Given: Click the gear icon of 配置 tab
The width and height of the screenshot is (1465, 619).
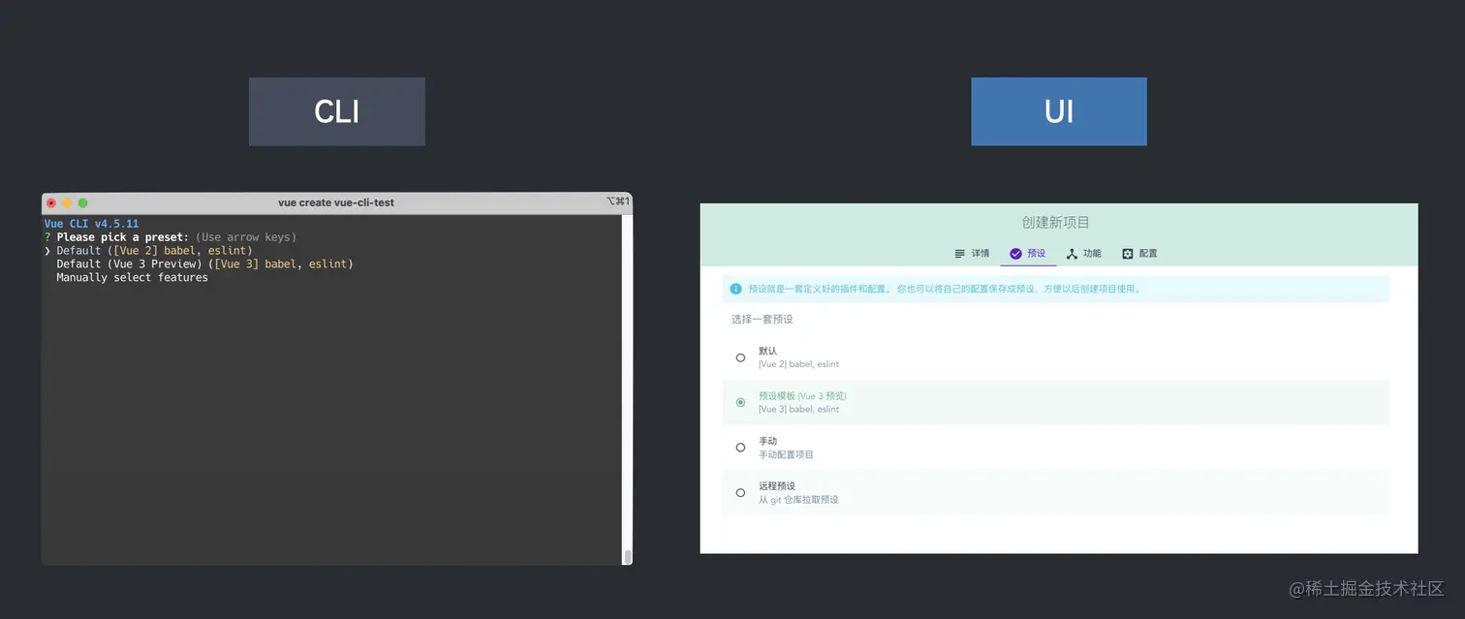Looking at the screenshot, I should (x=1128, y=254).
